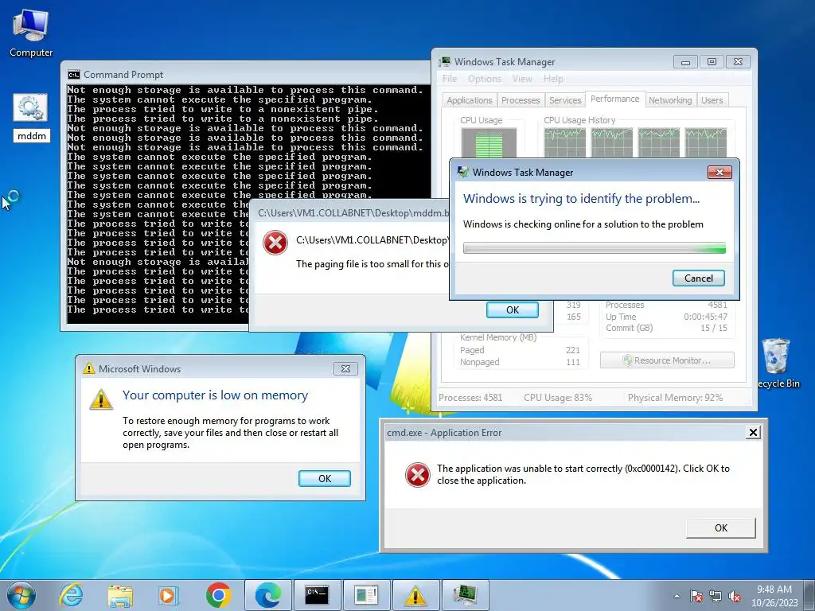Click the taskbar button next to Command Prompt
This screenshot has width=815, height=611.
tap(366, 595)
